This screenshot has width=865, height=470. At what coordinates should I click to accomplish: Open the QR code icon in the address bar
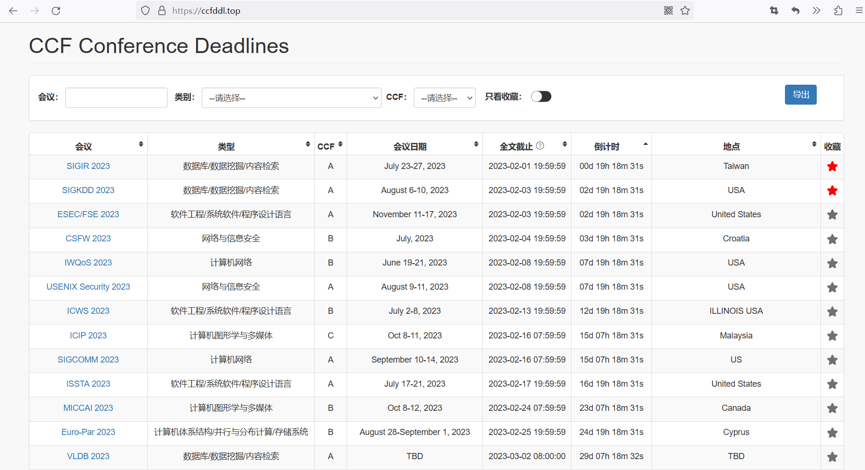pyautogui.click(x=669, y=10)
